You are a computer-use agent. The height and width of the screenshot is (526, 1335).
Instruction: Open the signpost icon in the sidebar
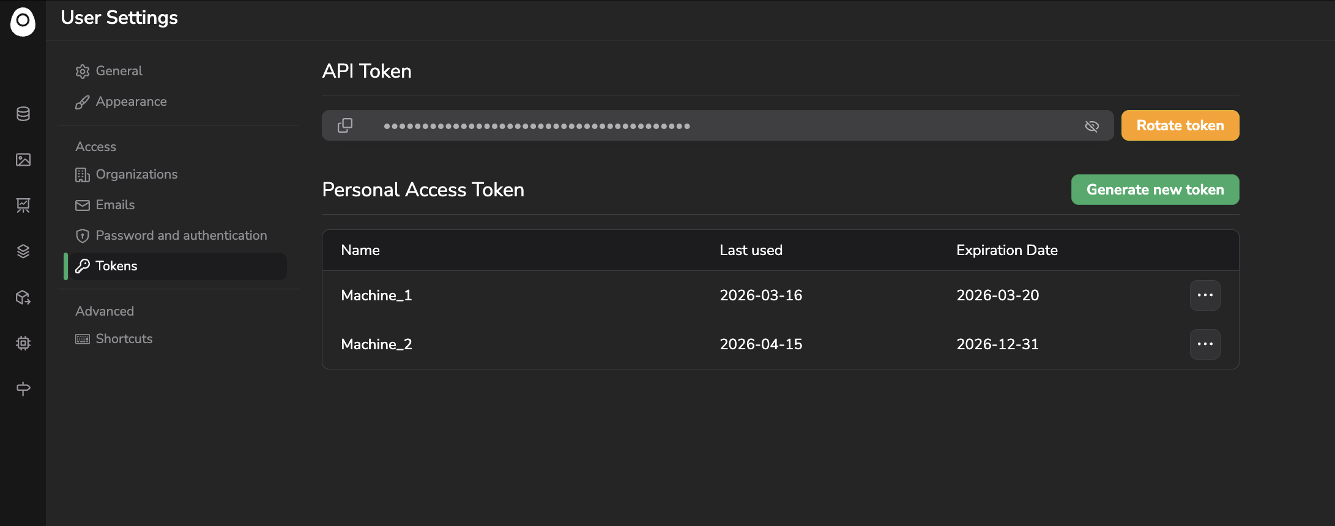point(23,389)
